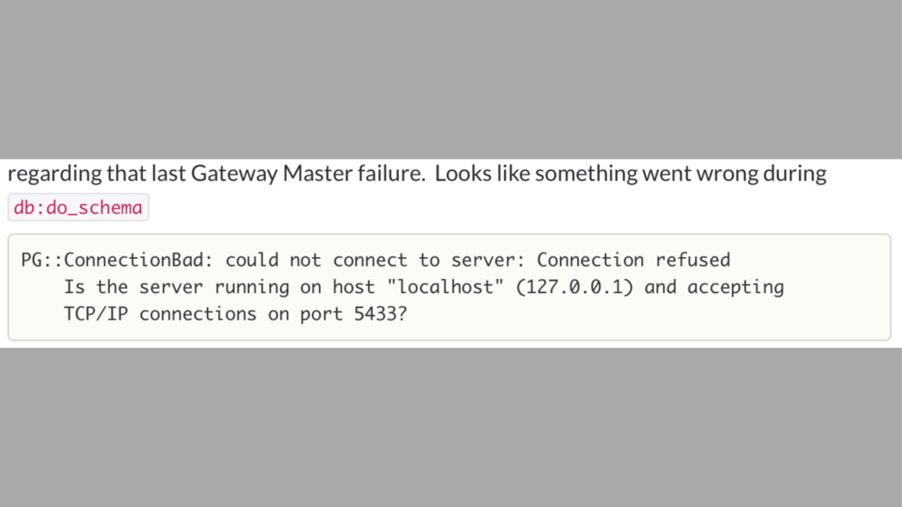Click the db:do_schema inline code snippet
This screenshot has height=507, width=902.
pyautogui.click(x=78, y=208)
